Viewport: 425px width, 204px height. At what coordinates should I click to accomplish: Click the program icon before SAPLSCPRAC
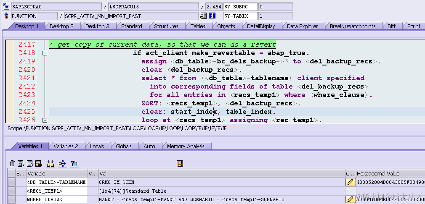pos(6,6)
